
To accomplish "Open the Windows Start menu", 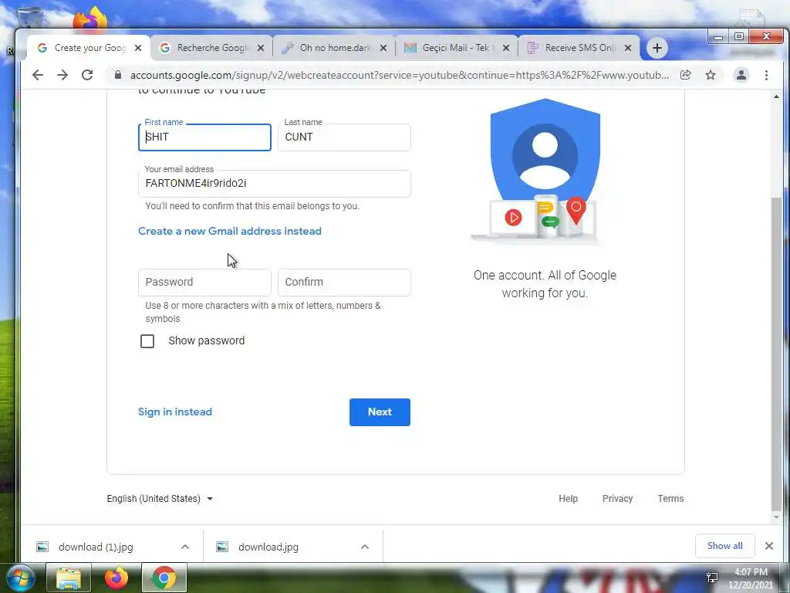I will (21, 578).
